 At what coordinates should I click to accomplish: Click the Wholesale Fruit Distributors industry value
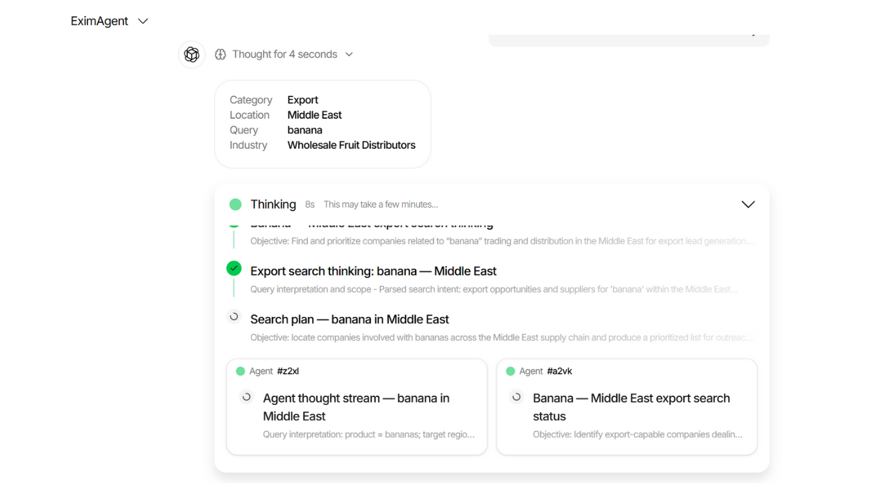click(x=351, y=145)
